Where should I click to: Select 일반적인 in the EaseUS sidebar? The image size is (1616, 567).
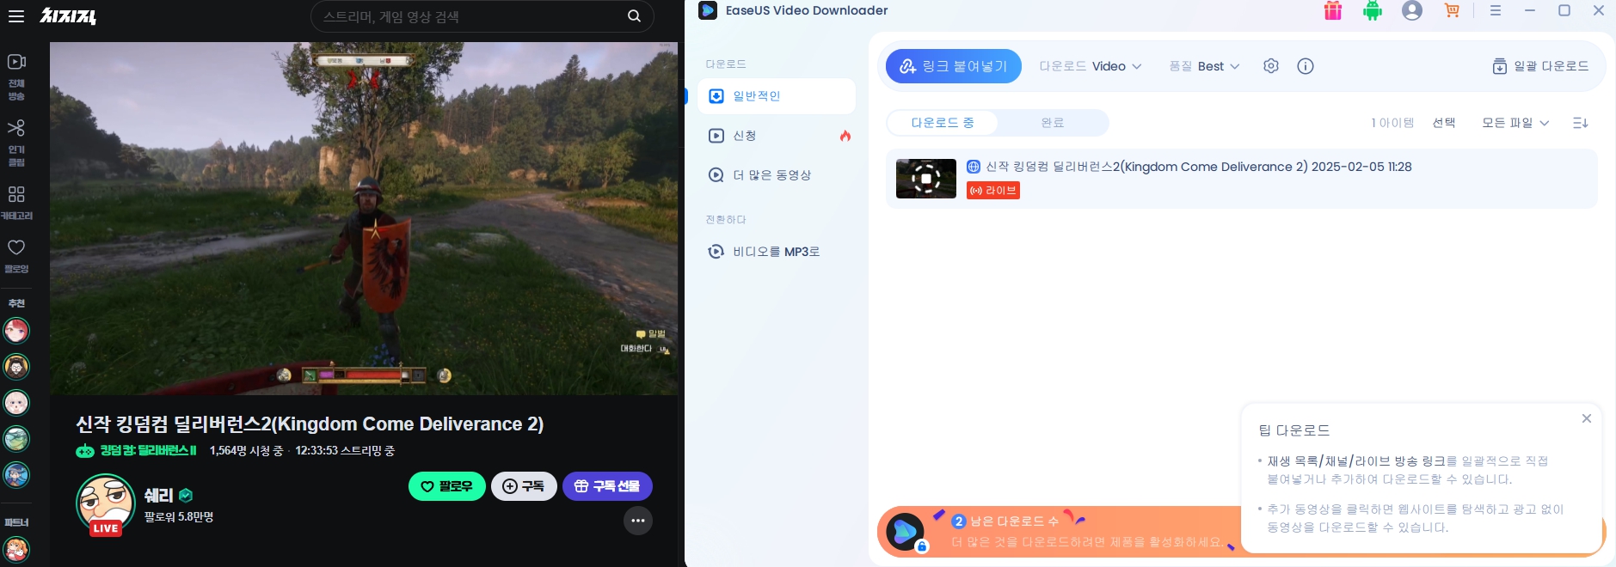(x=777, y=96)
